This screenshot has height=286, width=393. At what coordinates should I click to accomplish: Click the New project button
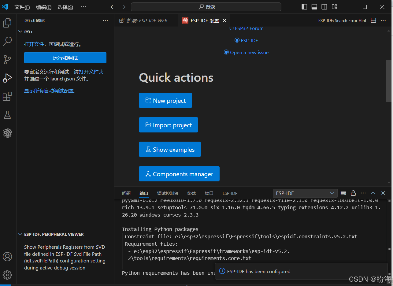click(165, 100)
